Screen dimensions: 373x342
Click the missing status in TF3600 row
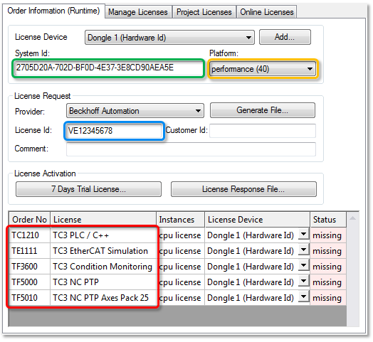[328, 267]
